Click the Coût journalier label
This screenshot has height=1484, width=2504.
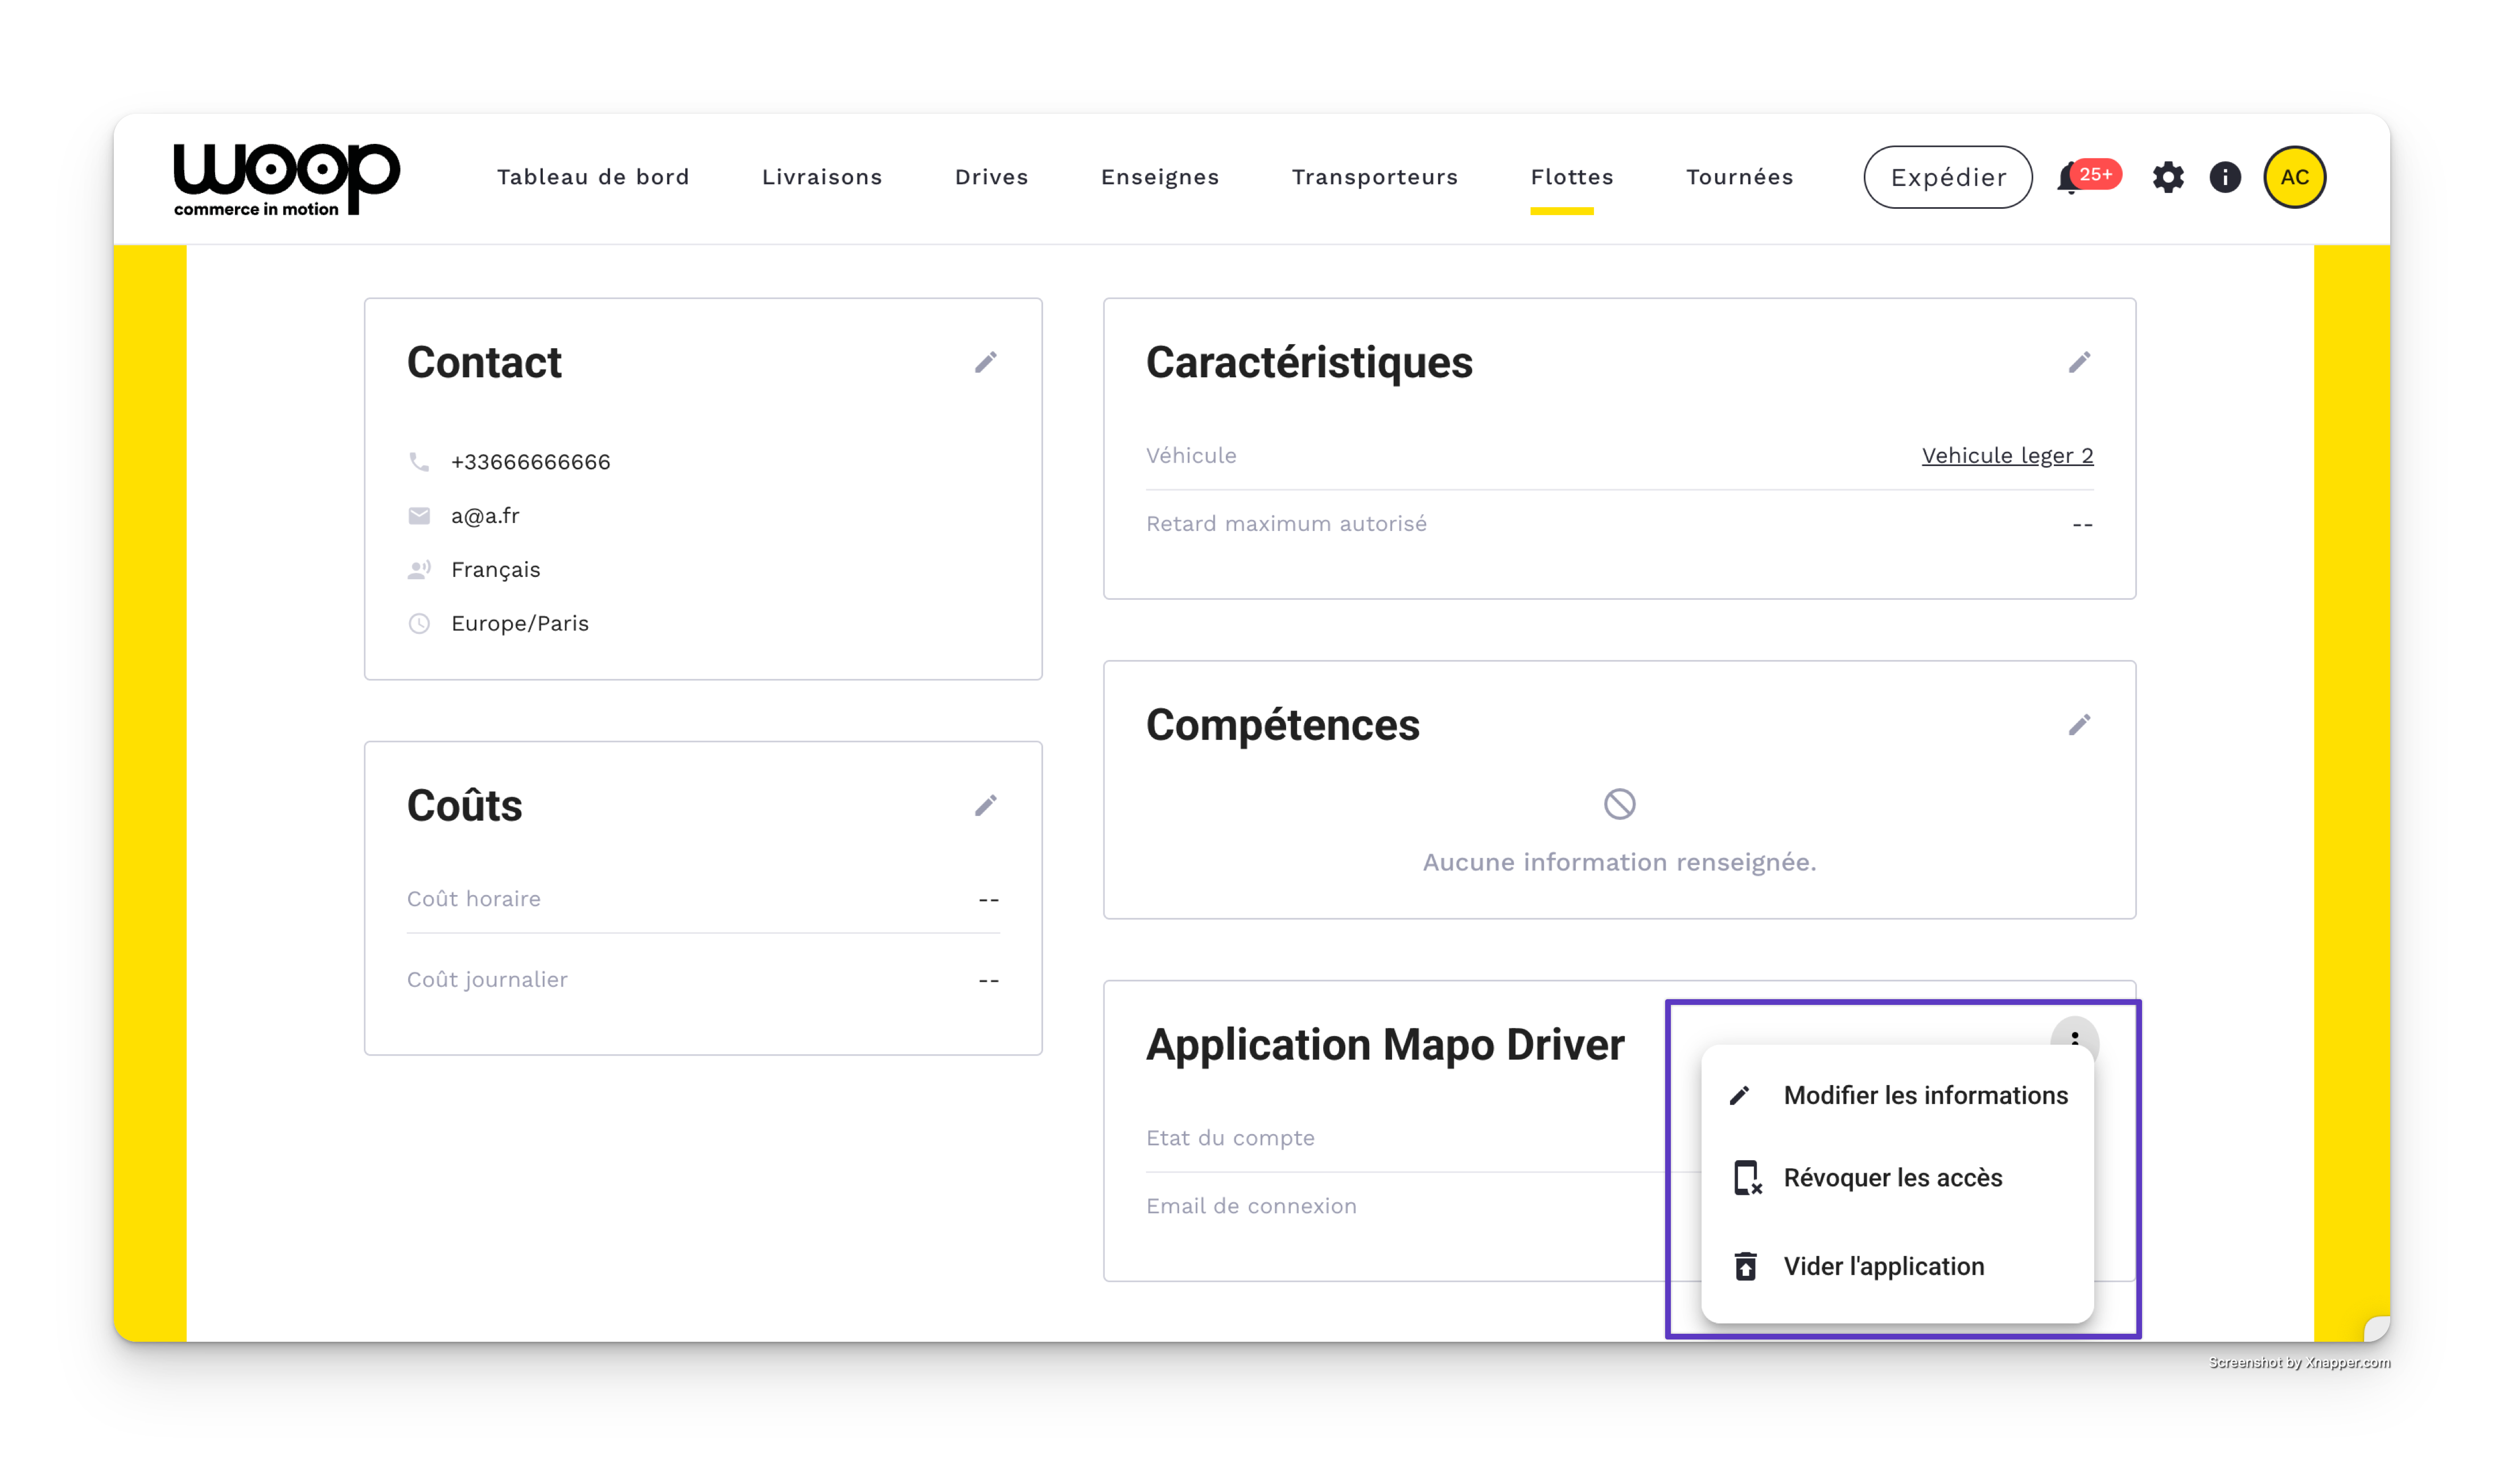487,980
